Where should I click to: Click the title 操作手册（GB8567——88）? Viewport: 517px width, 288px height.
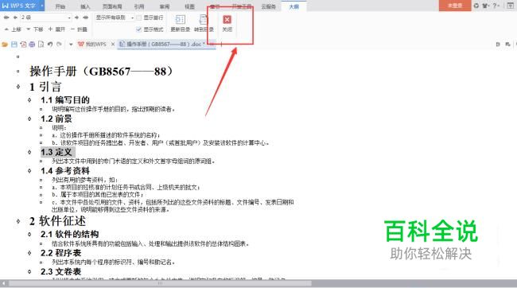pyautogui.click(x=101, y=71)
